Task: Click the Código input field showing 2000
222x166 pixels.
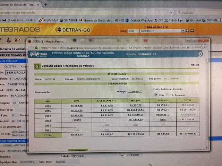Action: pos(133,31)
